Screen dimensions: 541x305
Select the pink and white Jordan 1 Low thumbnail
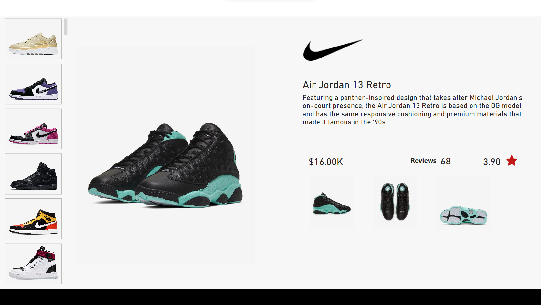(x=33, y=129)
